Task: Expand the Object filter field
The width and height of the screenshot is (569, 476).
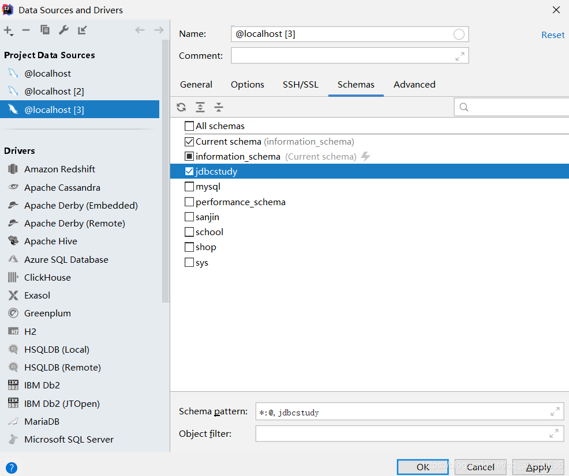Action: click(555, 433)
